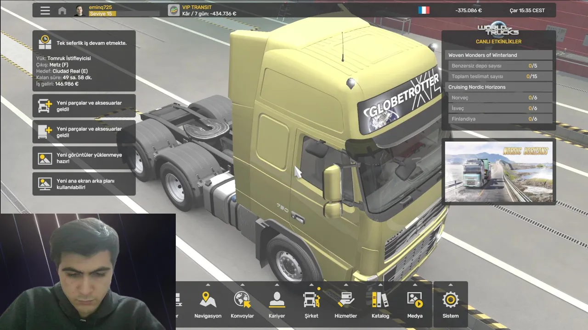Open the 'Yeni görüntüler yüklenmeye hazır' notification
Image resolution: width=588 pixels, height=330 pixels.
[x=84, y=158]
